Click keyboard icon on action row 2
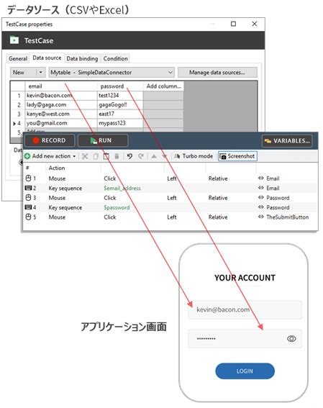This screenshot has height=408, width=323. click(28, 188)
